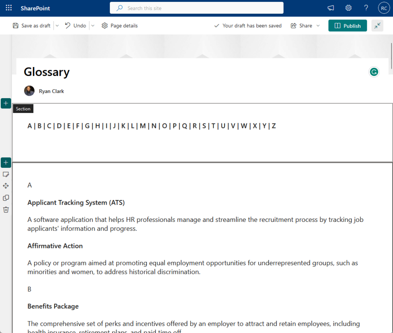
Task: Click the Affirmative Action heading
Action: coord(55,246)
